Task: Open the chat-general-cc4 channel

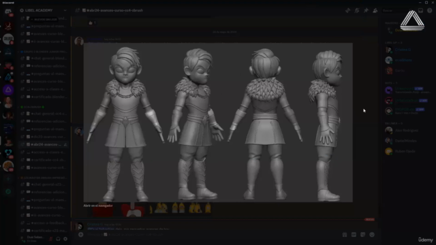Action: 44,114
